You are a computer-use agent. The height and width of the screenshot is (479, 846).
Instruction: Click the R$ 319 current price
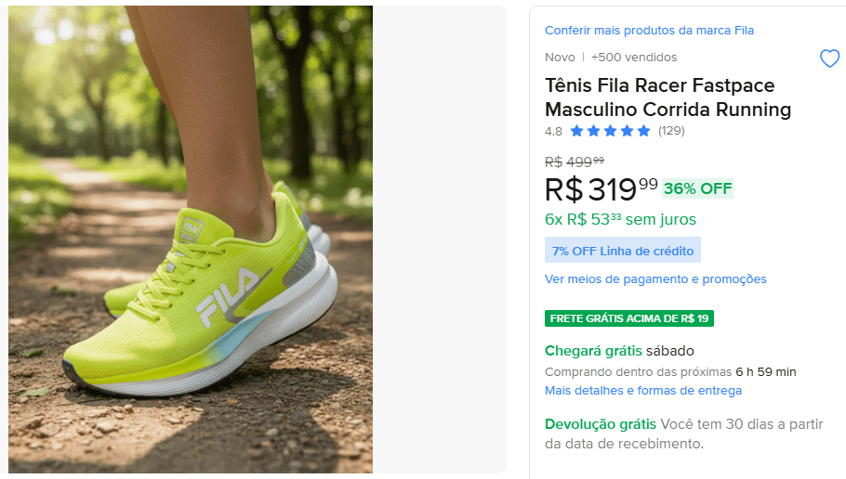click(x=601, y=189)
